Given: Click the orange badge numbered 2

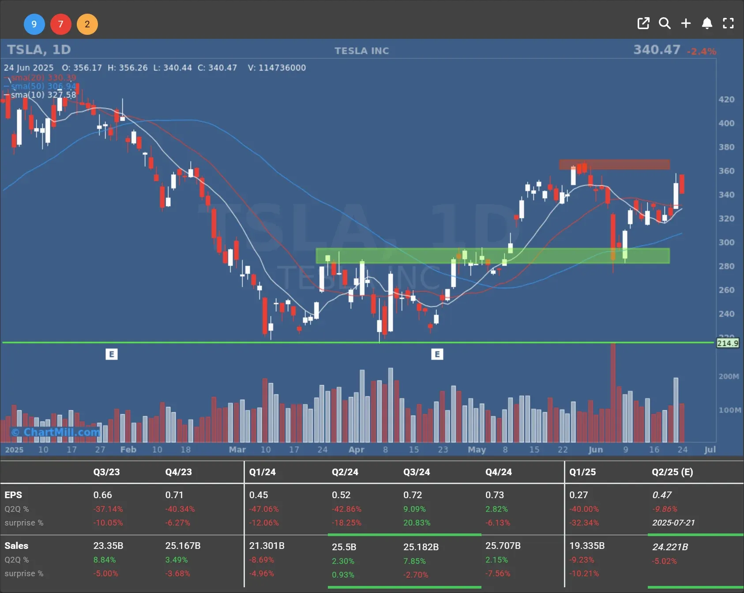Looking at the screenshot, I should click(87, 24).
